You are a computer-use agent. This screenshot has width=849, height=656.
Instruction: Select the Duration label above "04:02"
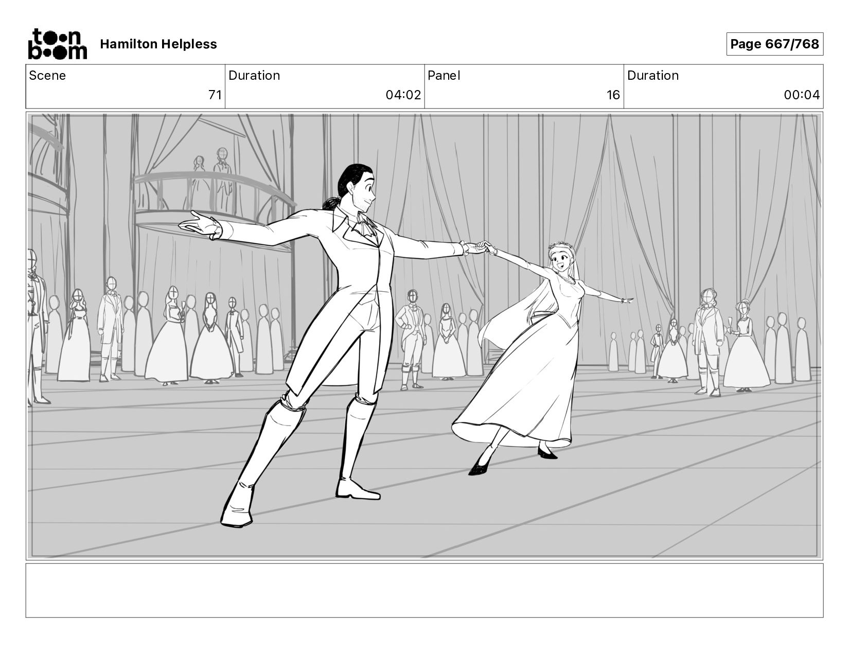[x=254, y=76]
